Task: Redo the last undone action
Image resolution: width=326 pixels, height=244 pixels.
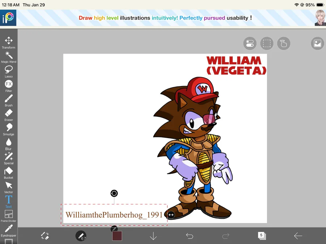Action: (226, 236)
